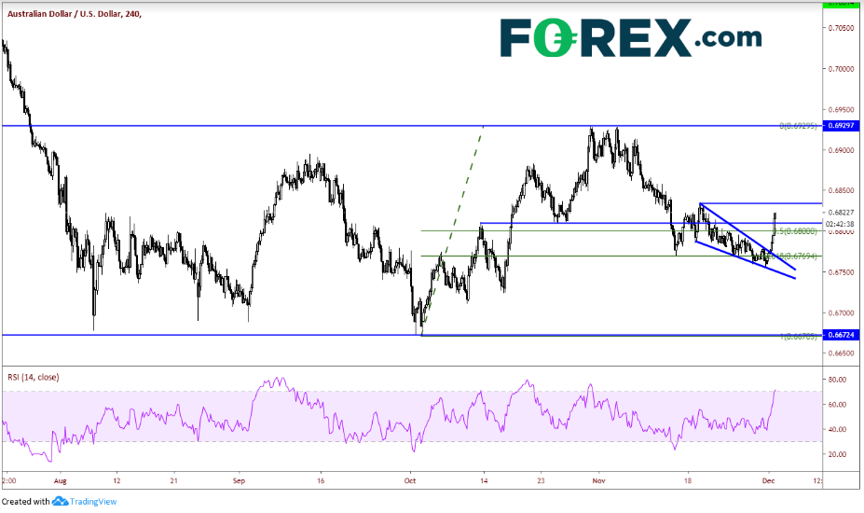Click the 0.68500 price axis label
This screenshot has height=513, width=864.
[x=841, y=191]
